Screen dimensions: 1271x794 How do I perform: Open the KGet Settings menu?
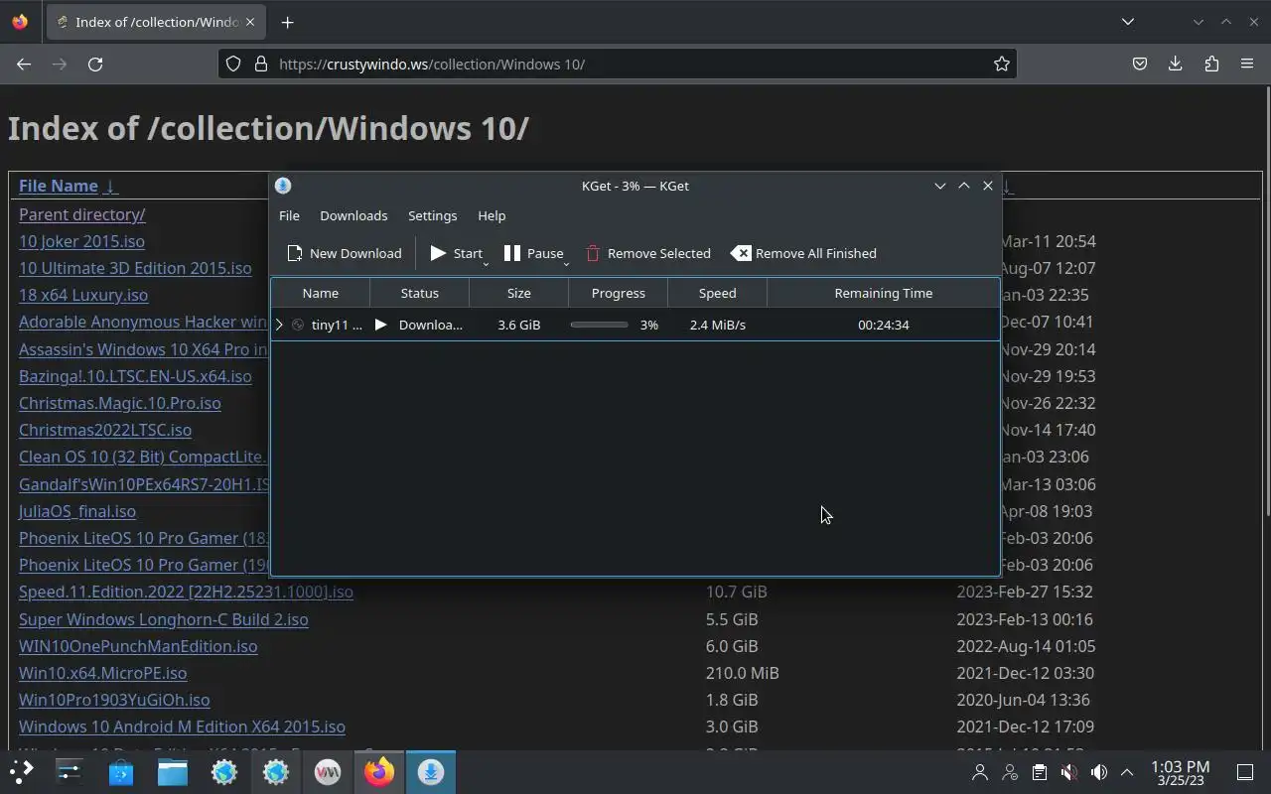(432, 215)
